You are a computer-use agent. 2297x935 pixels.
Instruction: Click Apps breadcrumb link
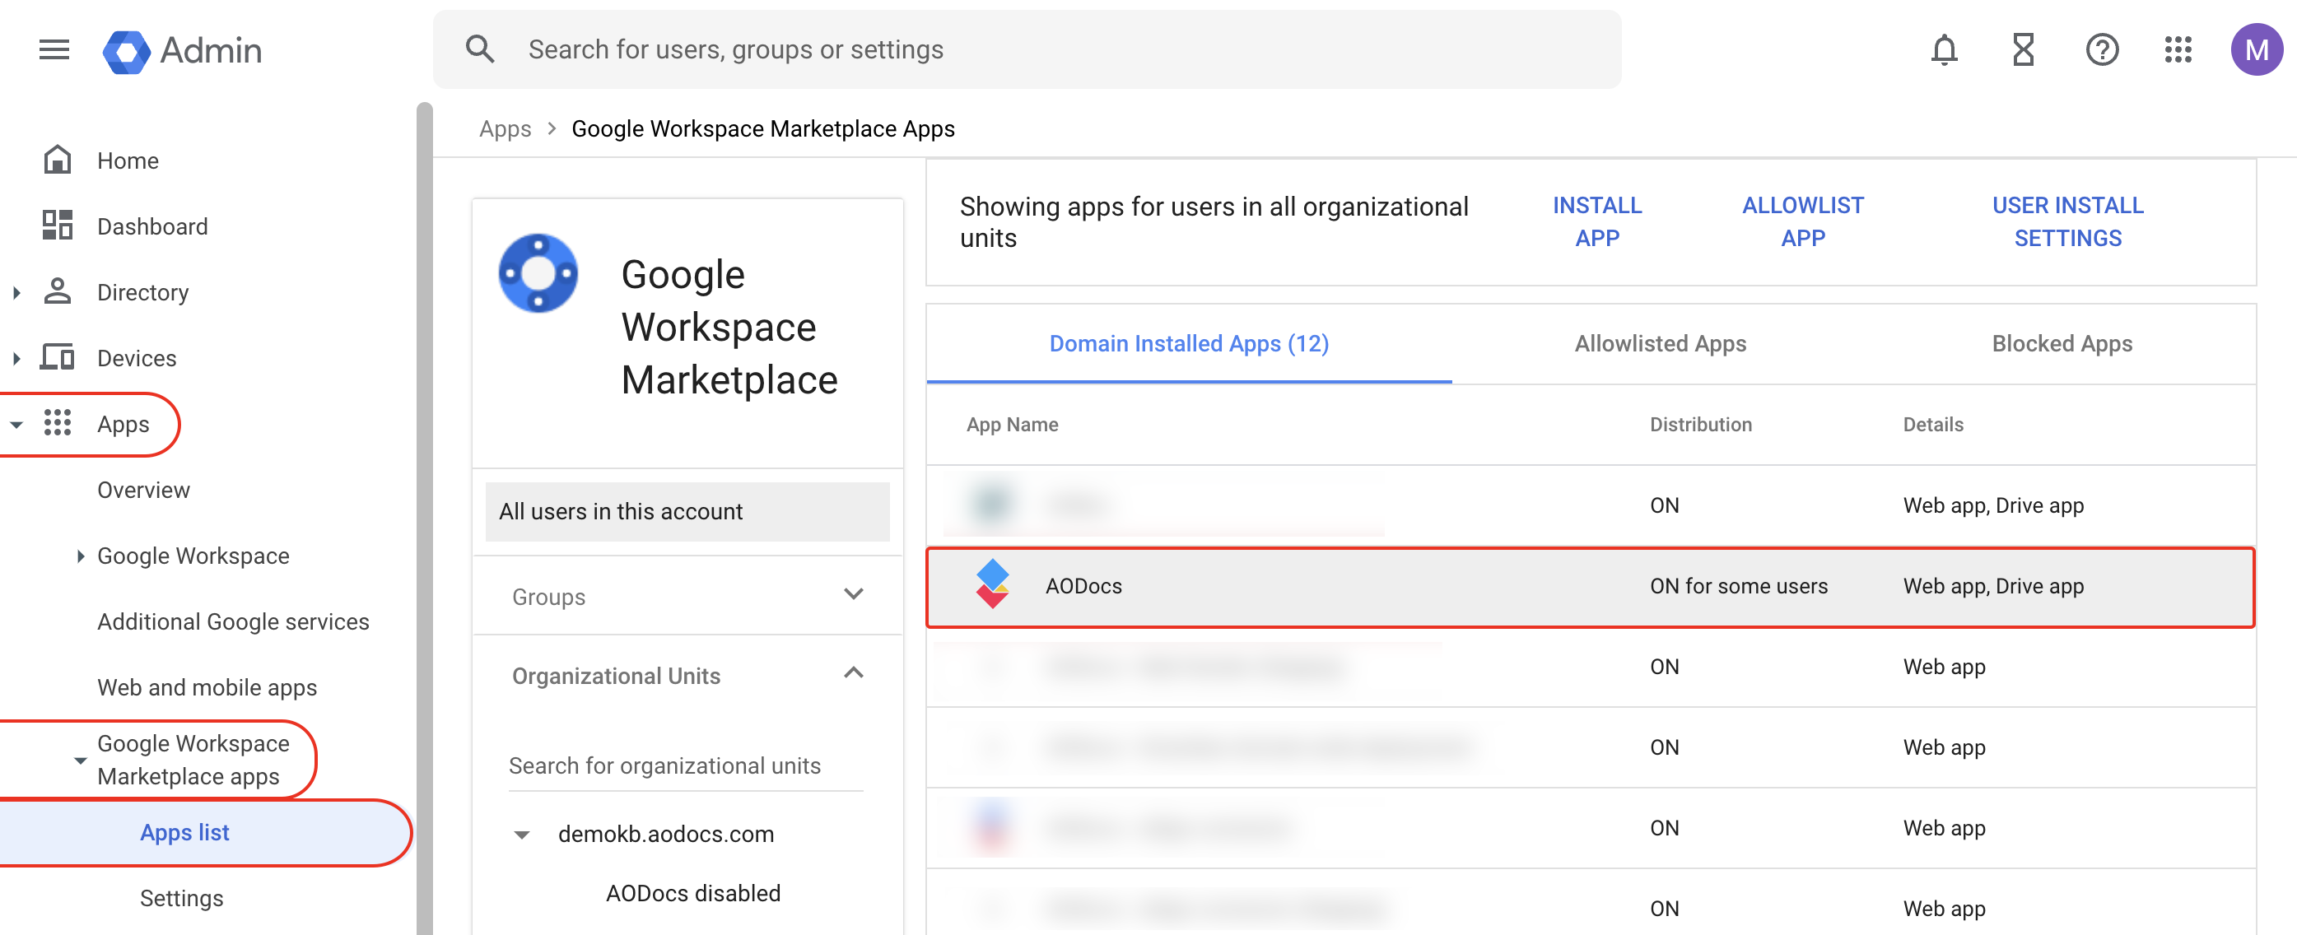[x=505, y=128]
